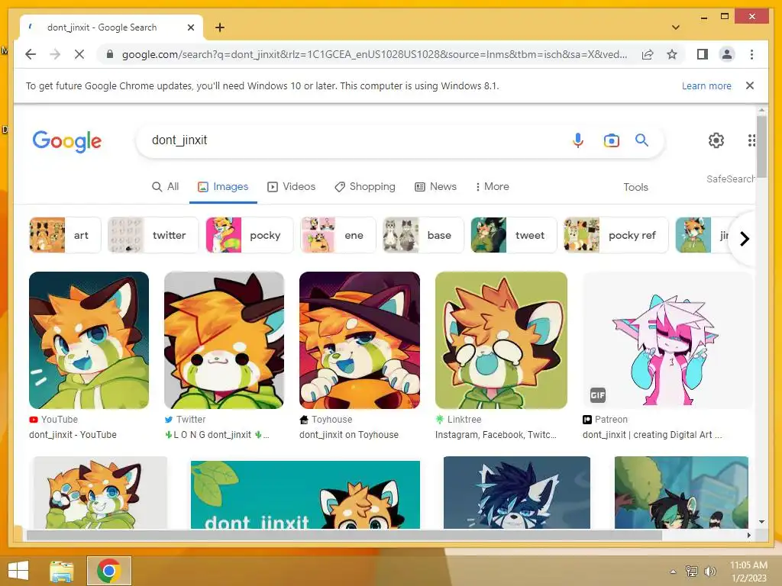
Task: Filter images by the tweet chip
Action: pos(514,235)
